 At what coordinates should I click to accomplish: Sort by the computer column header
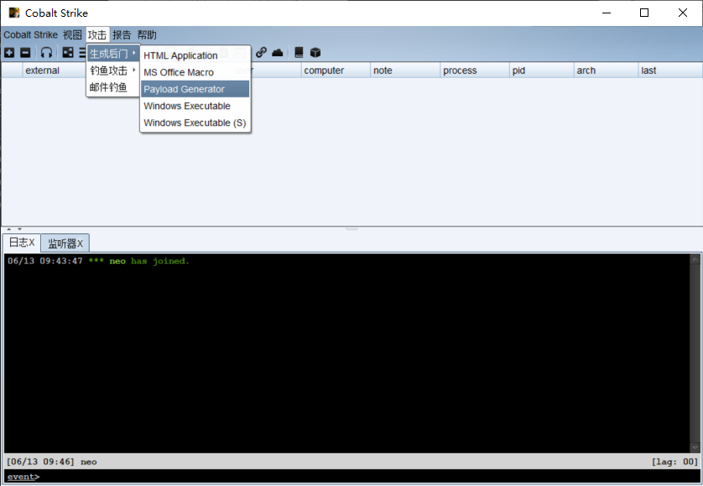pyautogui.click(x=336, y=71)
